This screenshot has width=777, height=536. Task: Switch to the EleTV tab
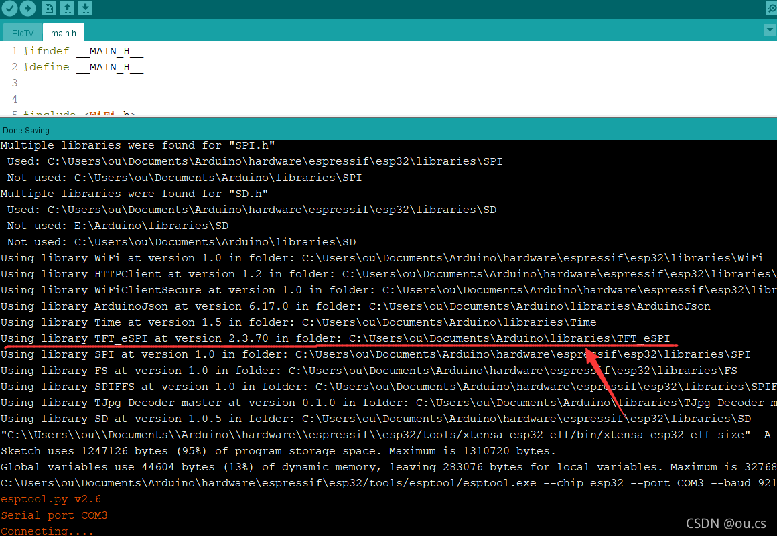pyautogui.click(x=23, y=33)
